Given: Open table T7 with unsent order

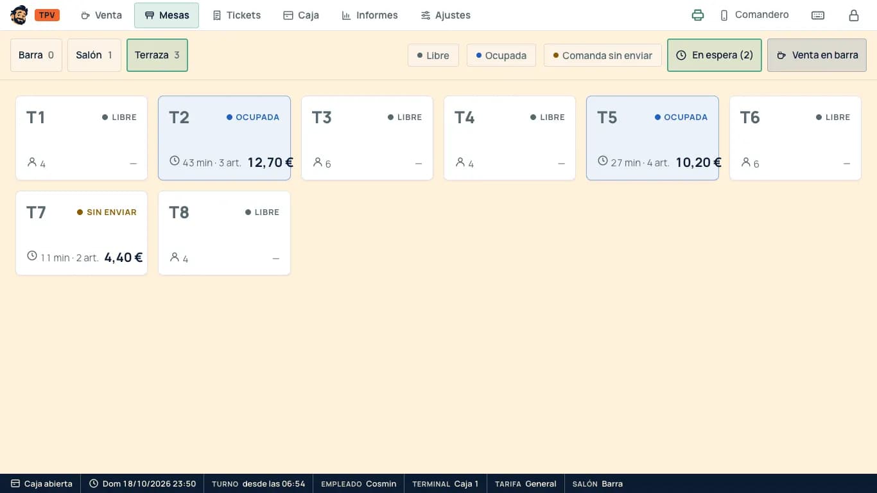Looking at the screenshot, I should coord(82,233).
